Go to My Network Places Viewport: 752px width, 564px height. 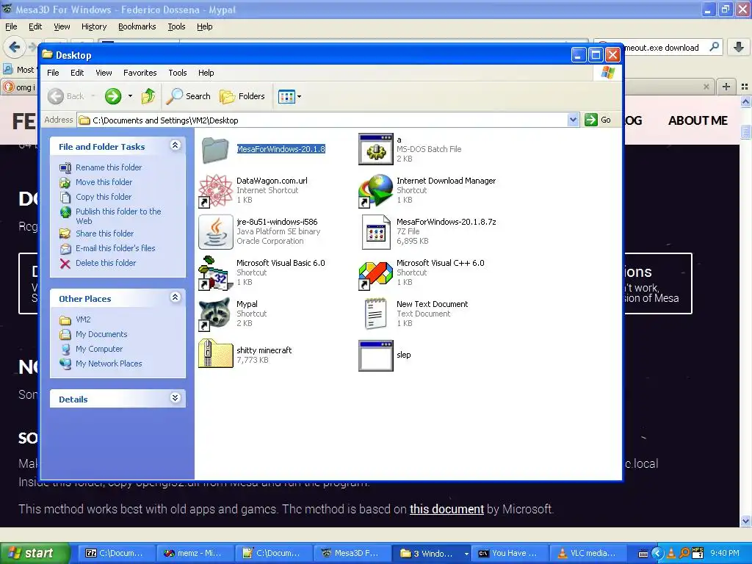point(109,364)
